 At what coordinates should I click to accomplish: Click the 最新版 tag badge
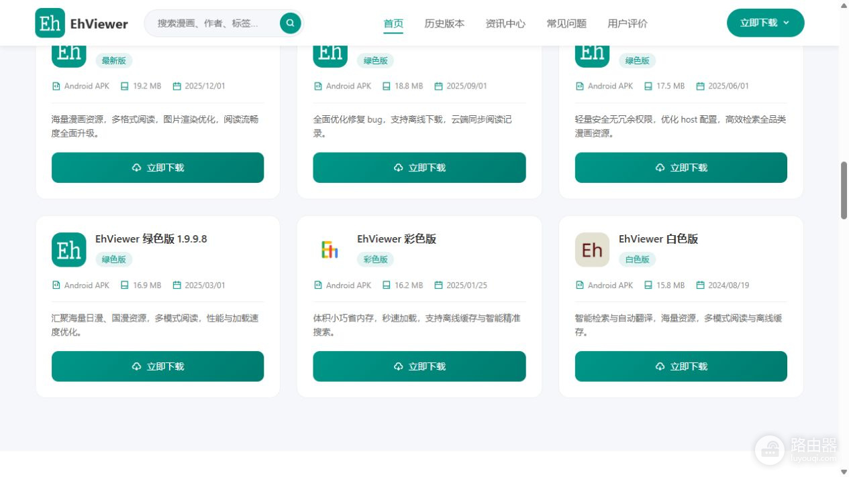[113, 60]
